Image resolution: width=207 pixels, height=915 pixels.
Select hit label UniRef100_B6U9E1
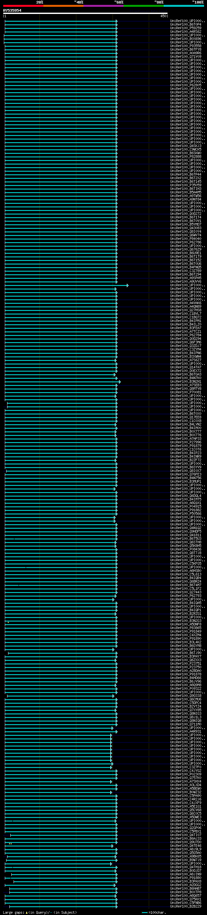[186, 253]
